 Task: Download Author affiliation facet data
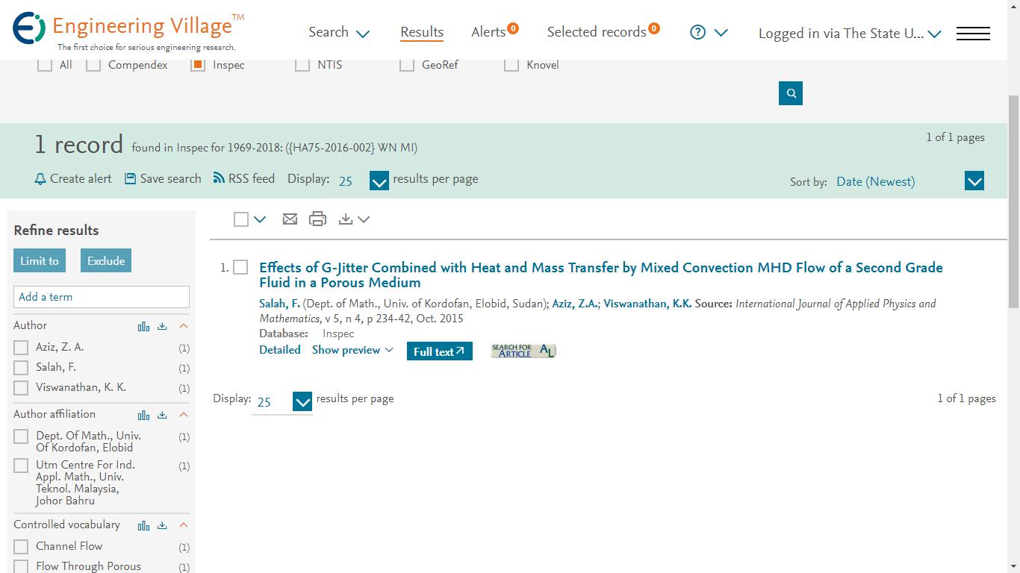(162, 415)
